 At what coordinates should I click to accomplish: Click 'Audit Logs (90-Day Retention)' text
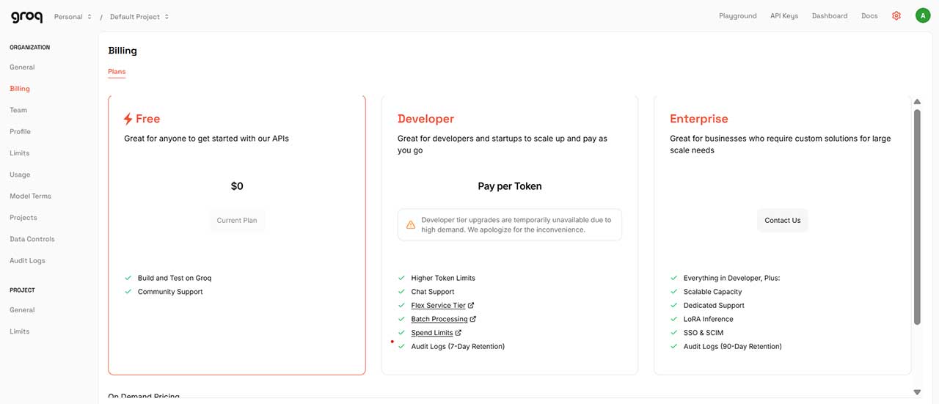[732, 347]
